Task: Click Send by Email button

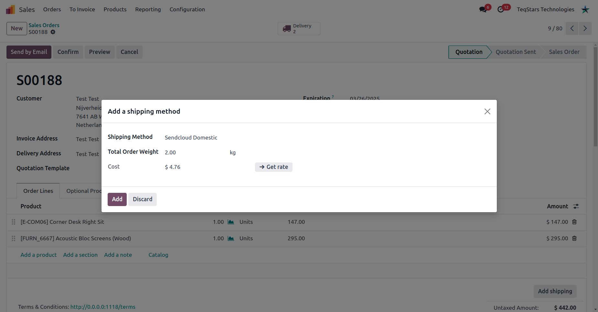Action: click(29, 52)
